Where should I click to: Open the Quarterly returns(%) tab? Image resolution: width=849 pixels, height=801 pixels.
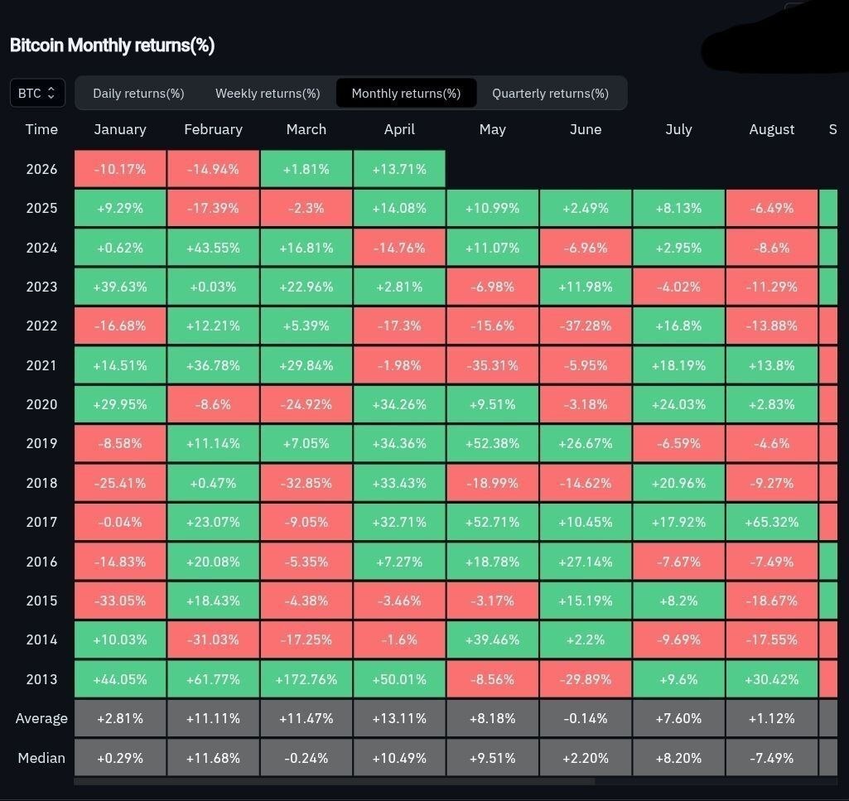coord(550,93)
